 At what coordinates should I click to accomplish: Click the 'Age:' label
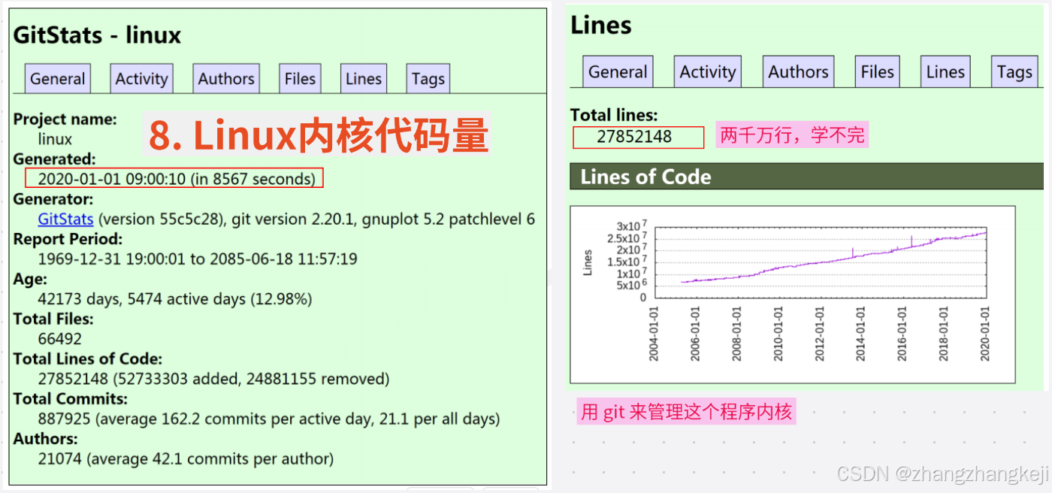click(x=30, y=279)
